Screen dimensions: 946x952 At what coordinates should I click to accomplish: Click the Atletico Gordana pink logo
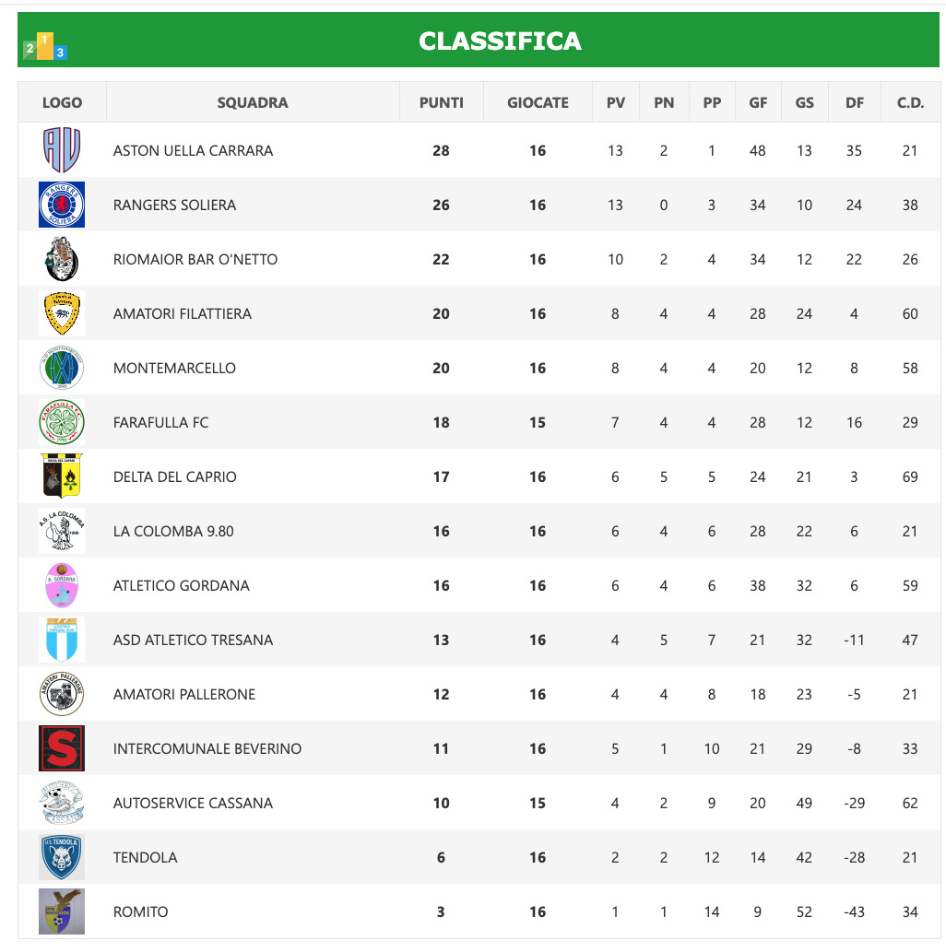(62, 585)
